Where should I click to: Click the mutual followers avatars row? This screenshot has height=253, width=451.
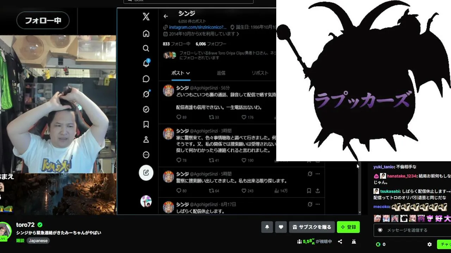[x=170, y=55]
